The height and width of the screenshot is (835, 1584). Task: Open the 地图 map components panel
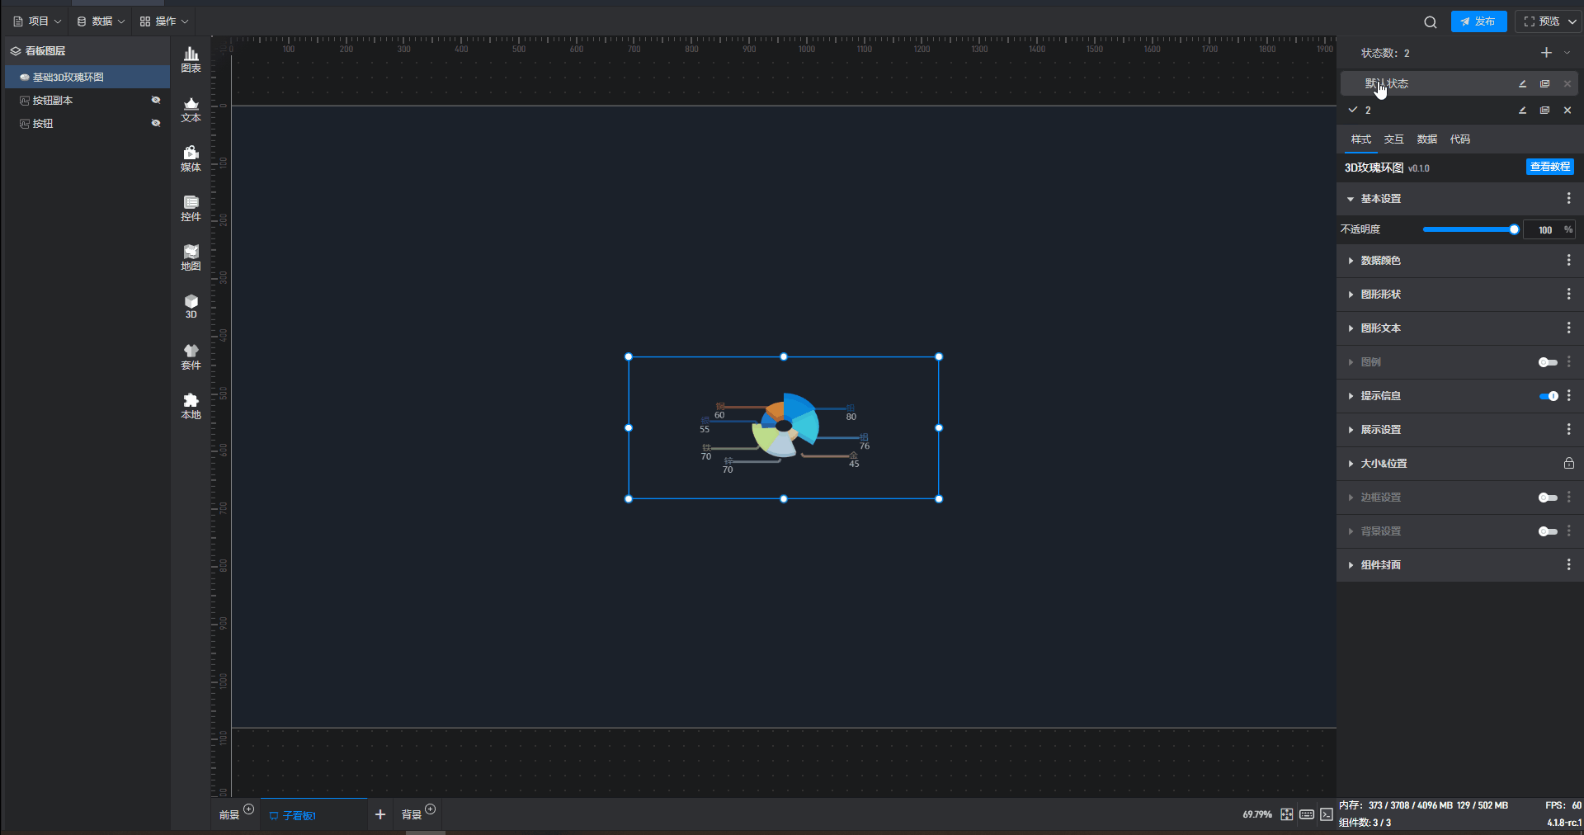pyautogui.click(x=191, y=257)
